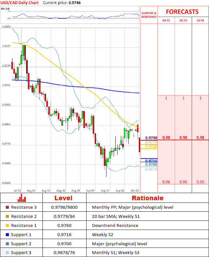
Task: Open the Q4 12 forecast column header
Action: [x=166, y=20]
